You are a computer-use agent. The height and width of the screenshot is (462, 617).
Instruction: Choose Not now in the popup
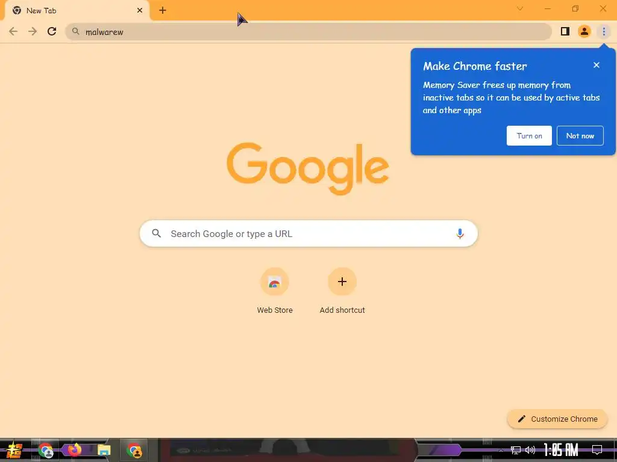(580, 135)
